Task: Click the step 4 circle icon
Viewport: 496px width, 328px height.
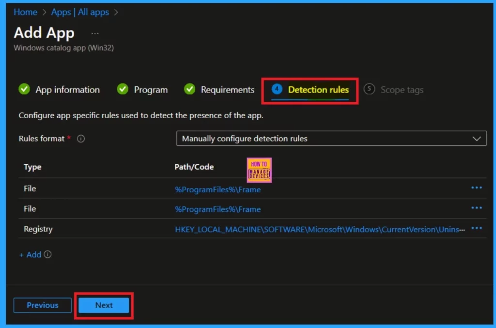Action: point(277,89)
